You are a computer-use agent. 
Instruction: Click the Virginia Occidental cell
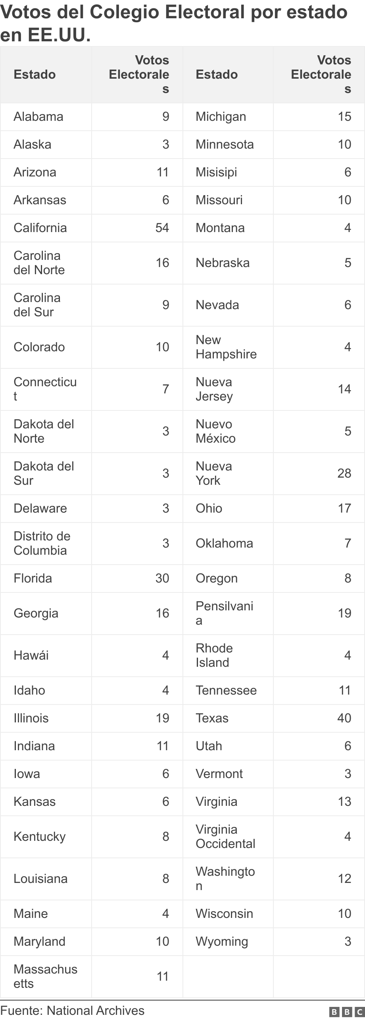(225, 836)
